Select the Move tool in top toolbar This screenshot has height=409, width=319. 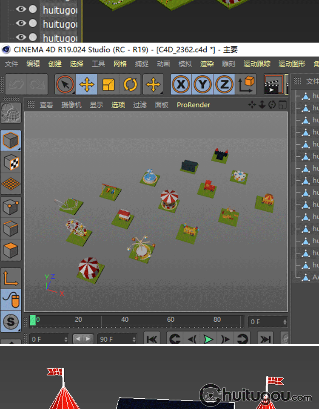[87, 85]
